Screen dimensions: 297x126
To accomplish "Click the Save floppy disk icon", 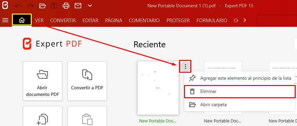I will pos(54,6).
